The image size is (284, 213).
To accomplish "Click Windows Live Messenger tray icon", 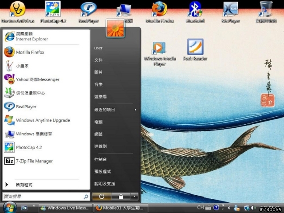I will coord(237,208).
